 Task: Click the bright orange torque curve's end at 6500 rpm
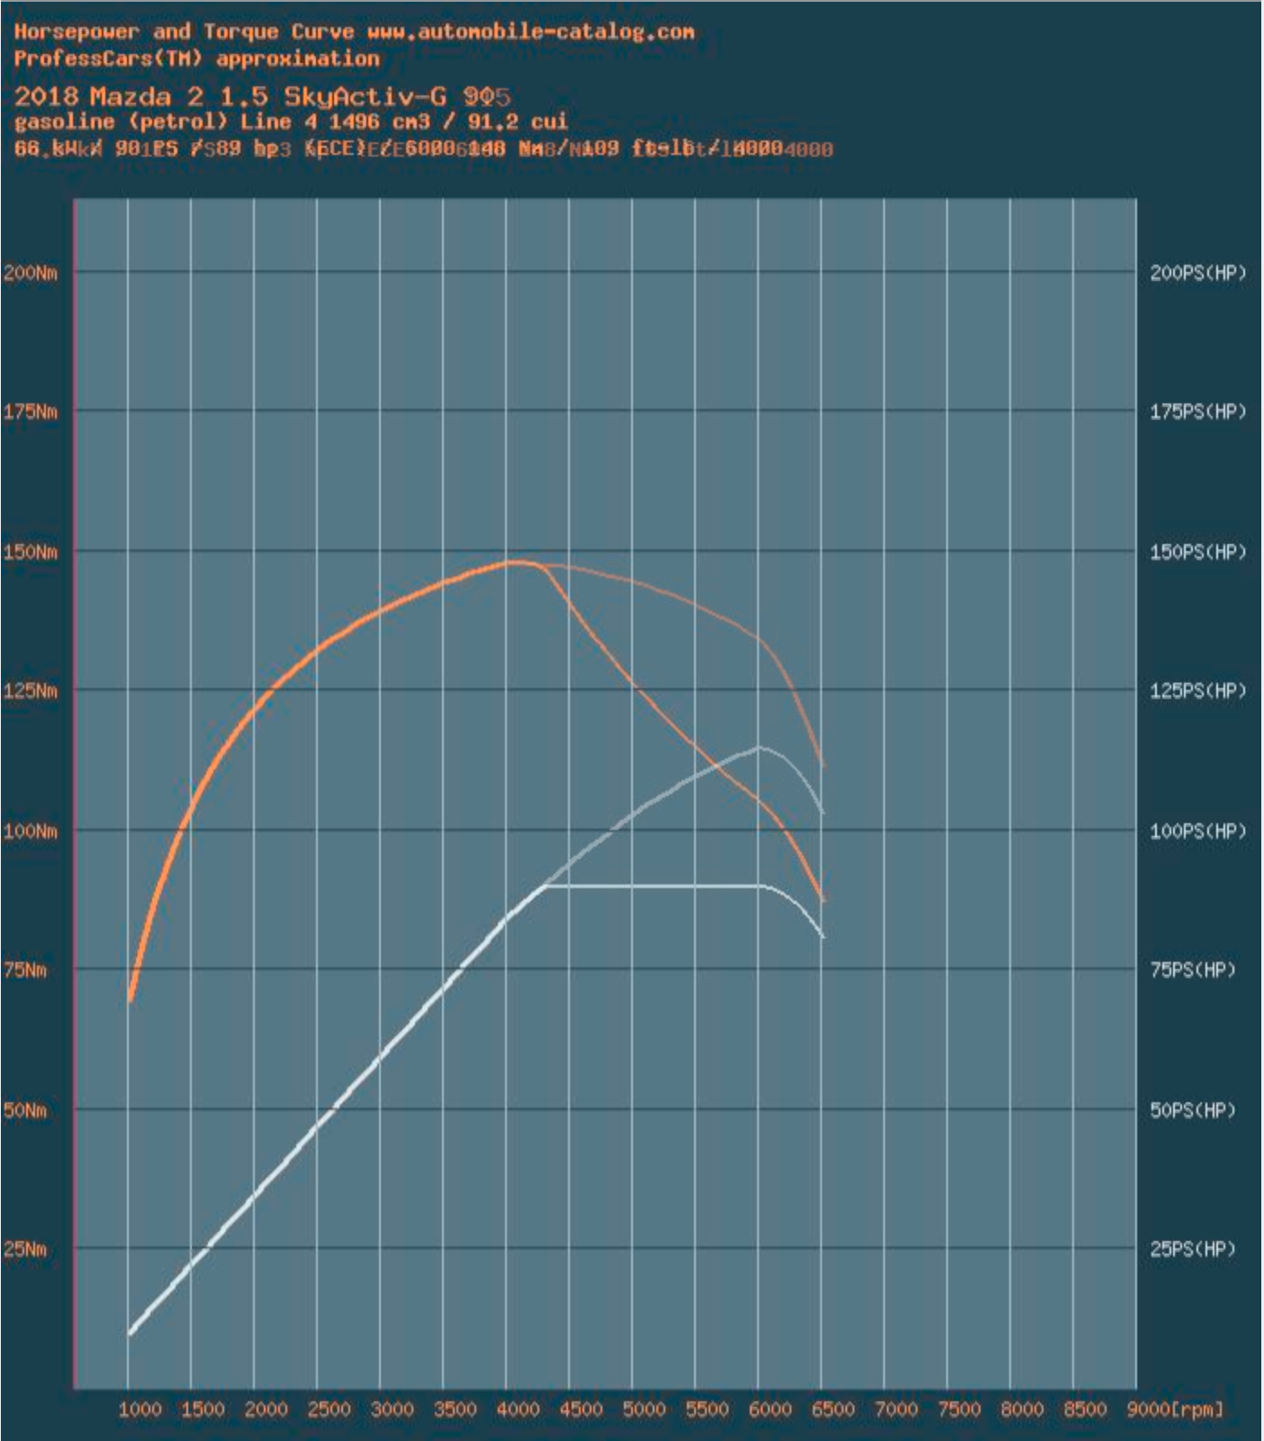tap(822, 899)
